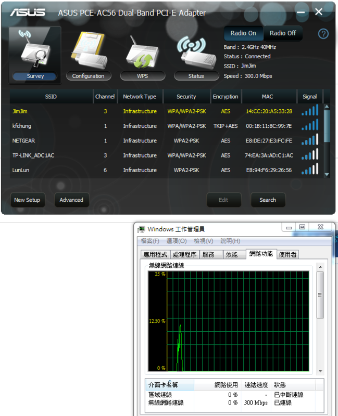Click TP-LINK_ADC1AC signal strength bars
Image resolution: width=338 pixels, height=416 pixels.
(310, 154)
